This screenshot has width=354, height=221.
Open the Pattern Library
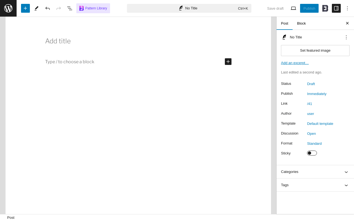pyautogui.click(x=93, y=8)
